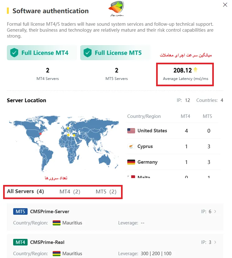Click the Countries: 4 summary value
The height and width of the screenshot is (258, 232).
[x=210, y=100]
